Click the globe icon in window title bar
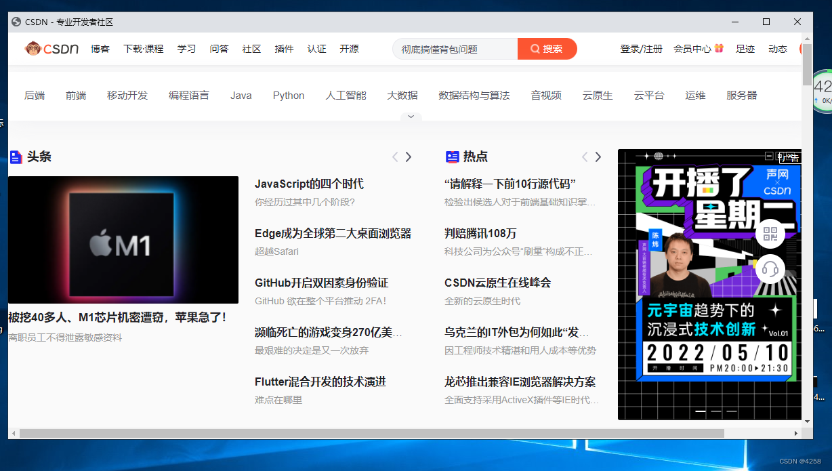This screenshot has height=471, width=832. (x=16, y=22)
